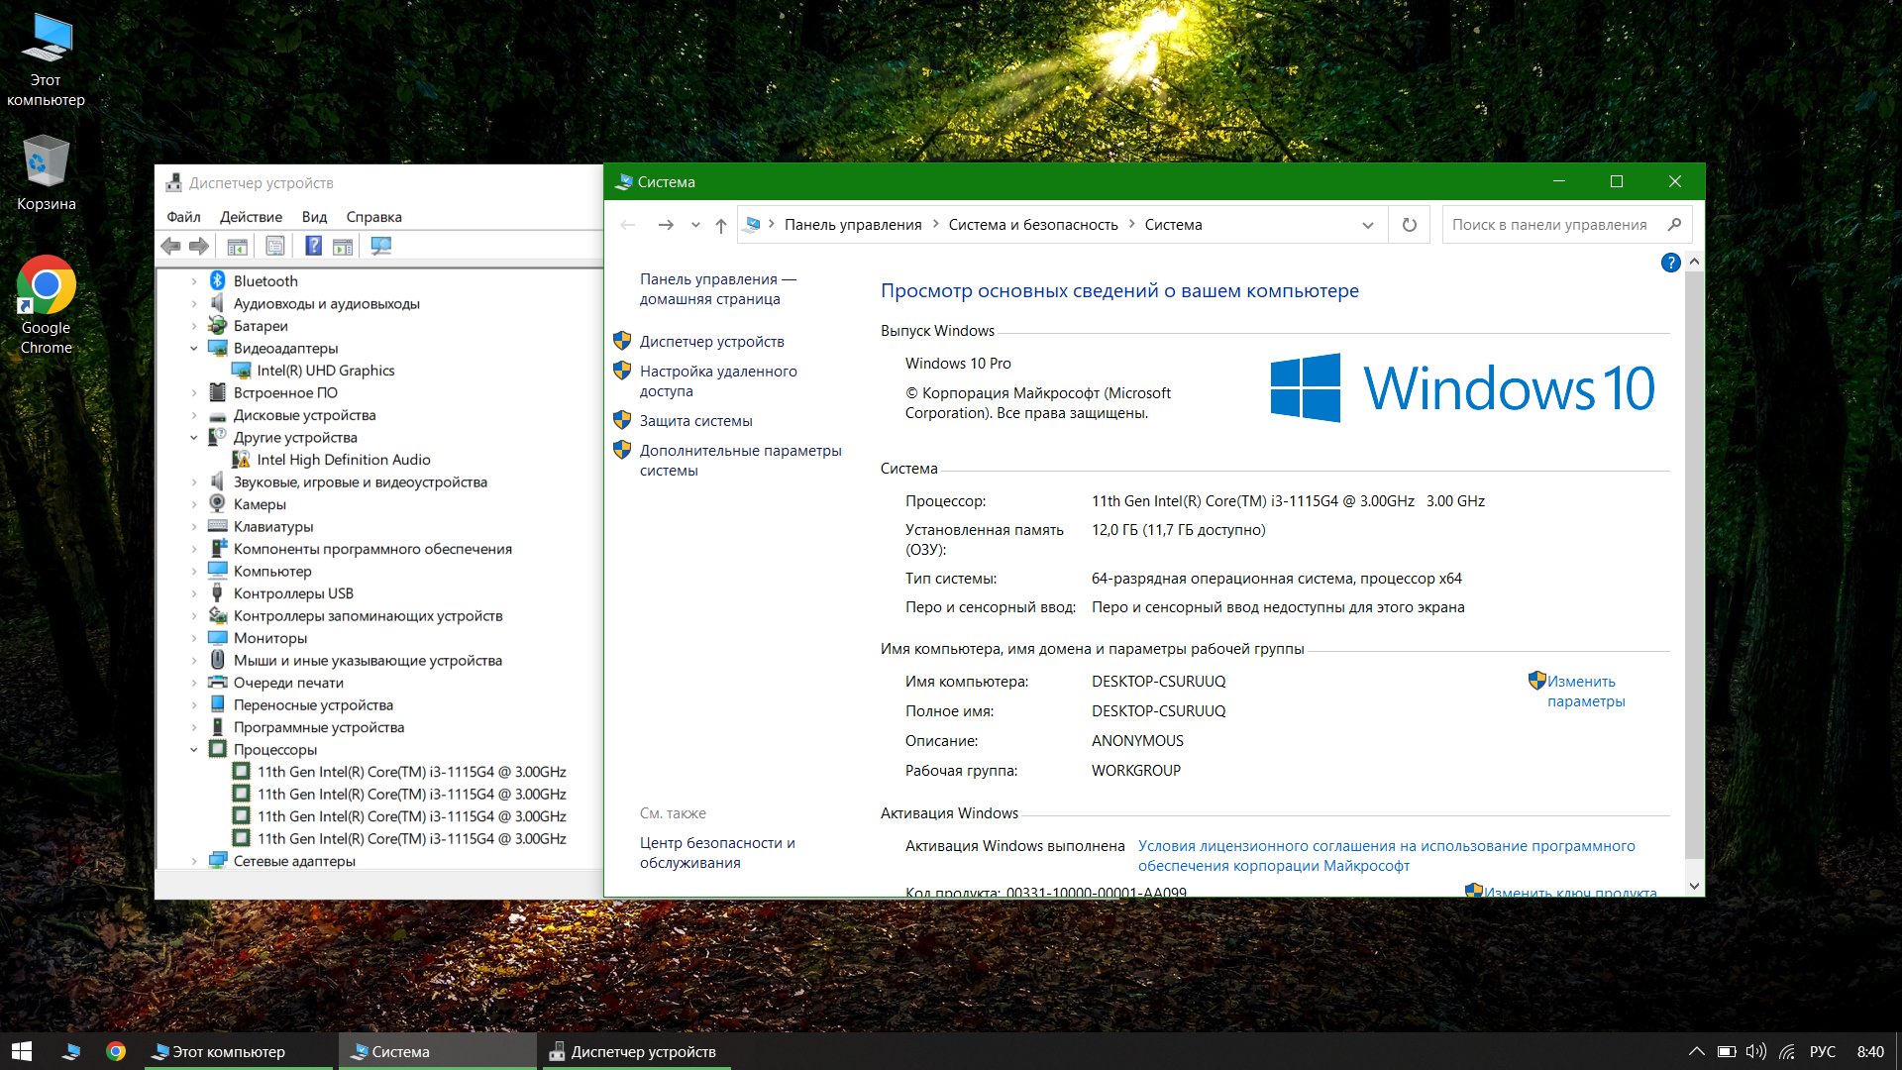
Task: Click the blue Help toolbar icon in Device Manager
Action: pyautogui.click(x=313, y=246)
